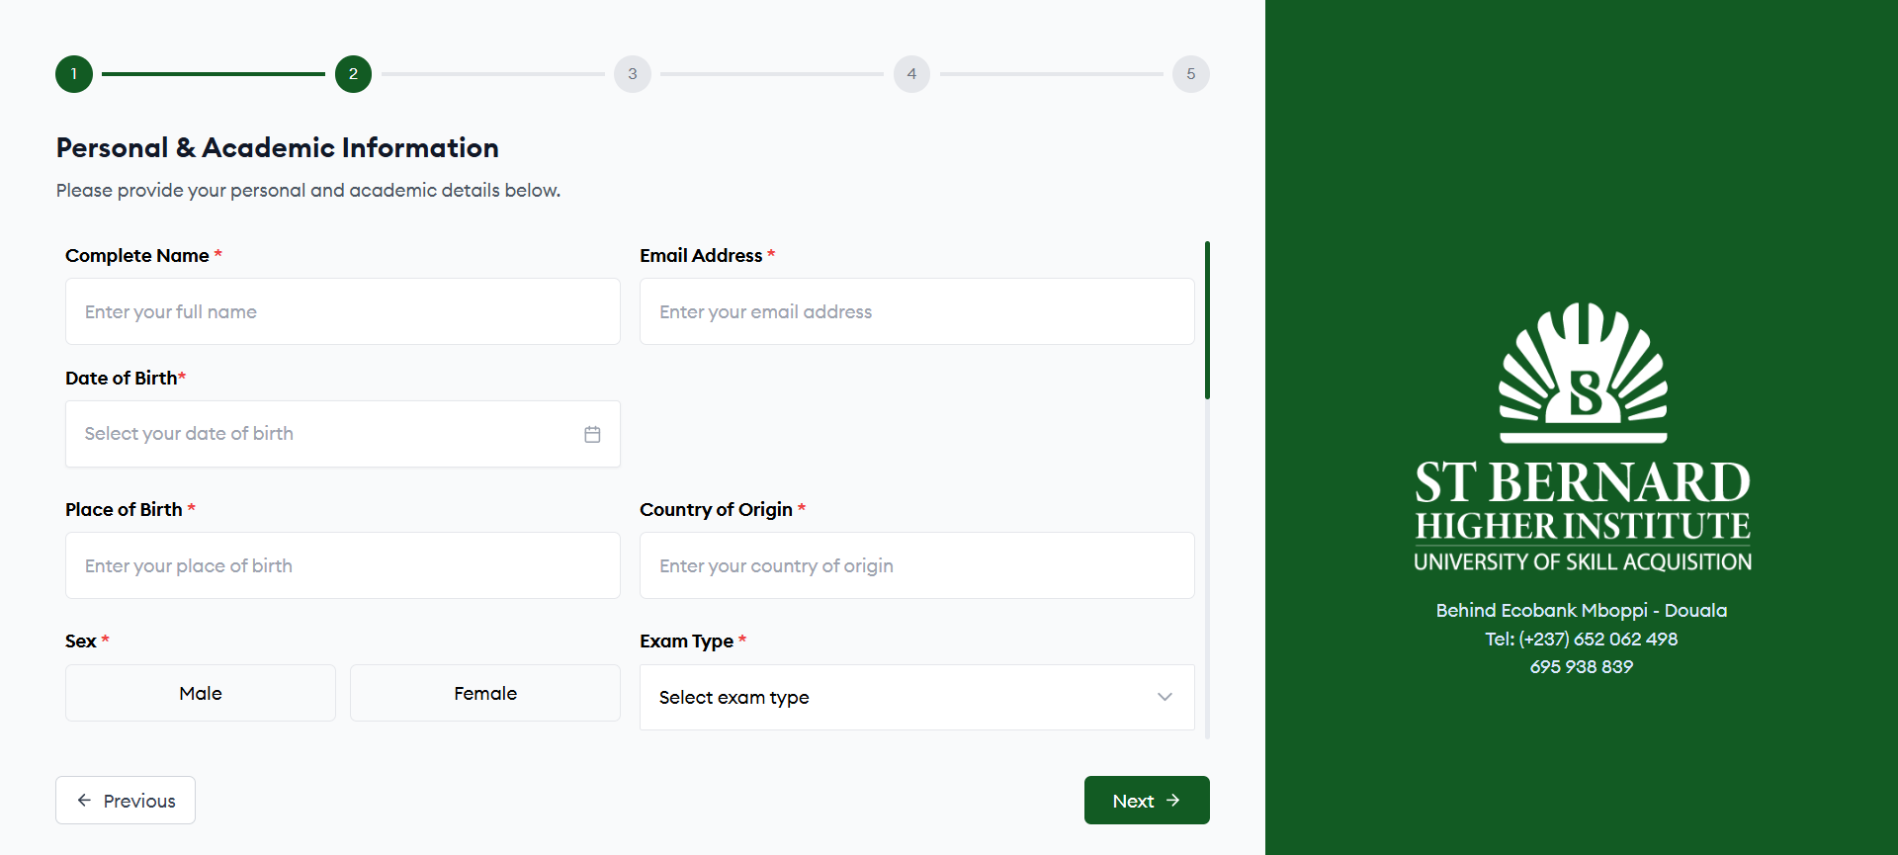
Task: Click the right arrow icon on Next
Action: point(1173,801)
